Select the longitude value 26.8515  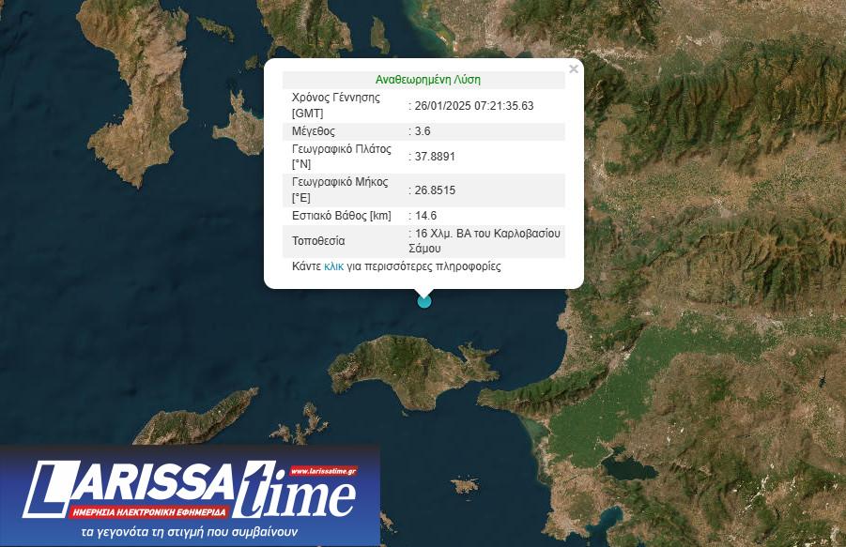tap(436, 190)
